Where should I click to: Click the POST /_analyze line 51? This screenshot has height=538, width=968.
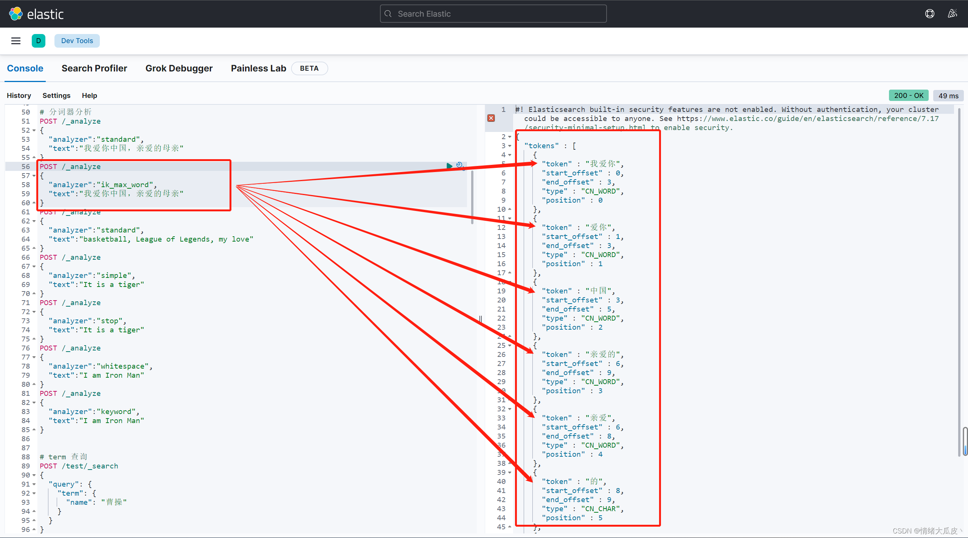(70, 121)
